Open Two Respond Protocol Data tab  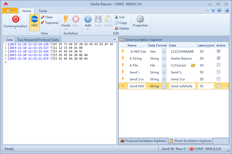(38, 40)
